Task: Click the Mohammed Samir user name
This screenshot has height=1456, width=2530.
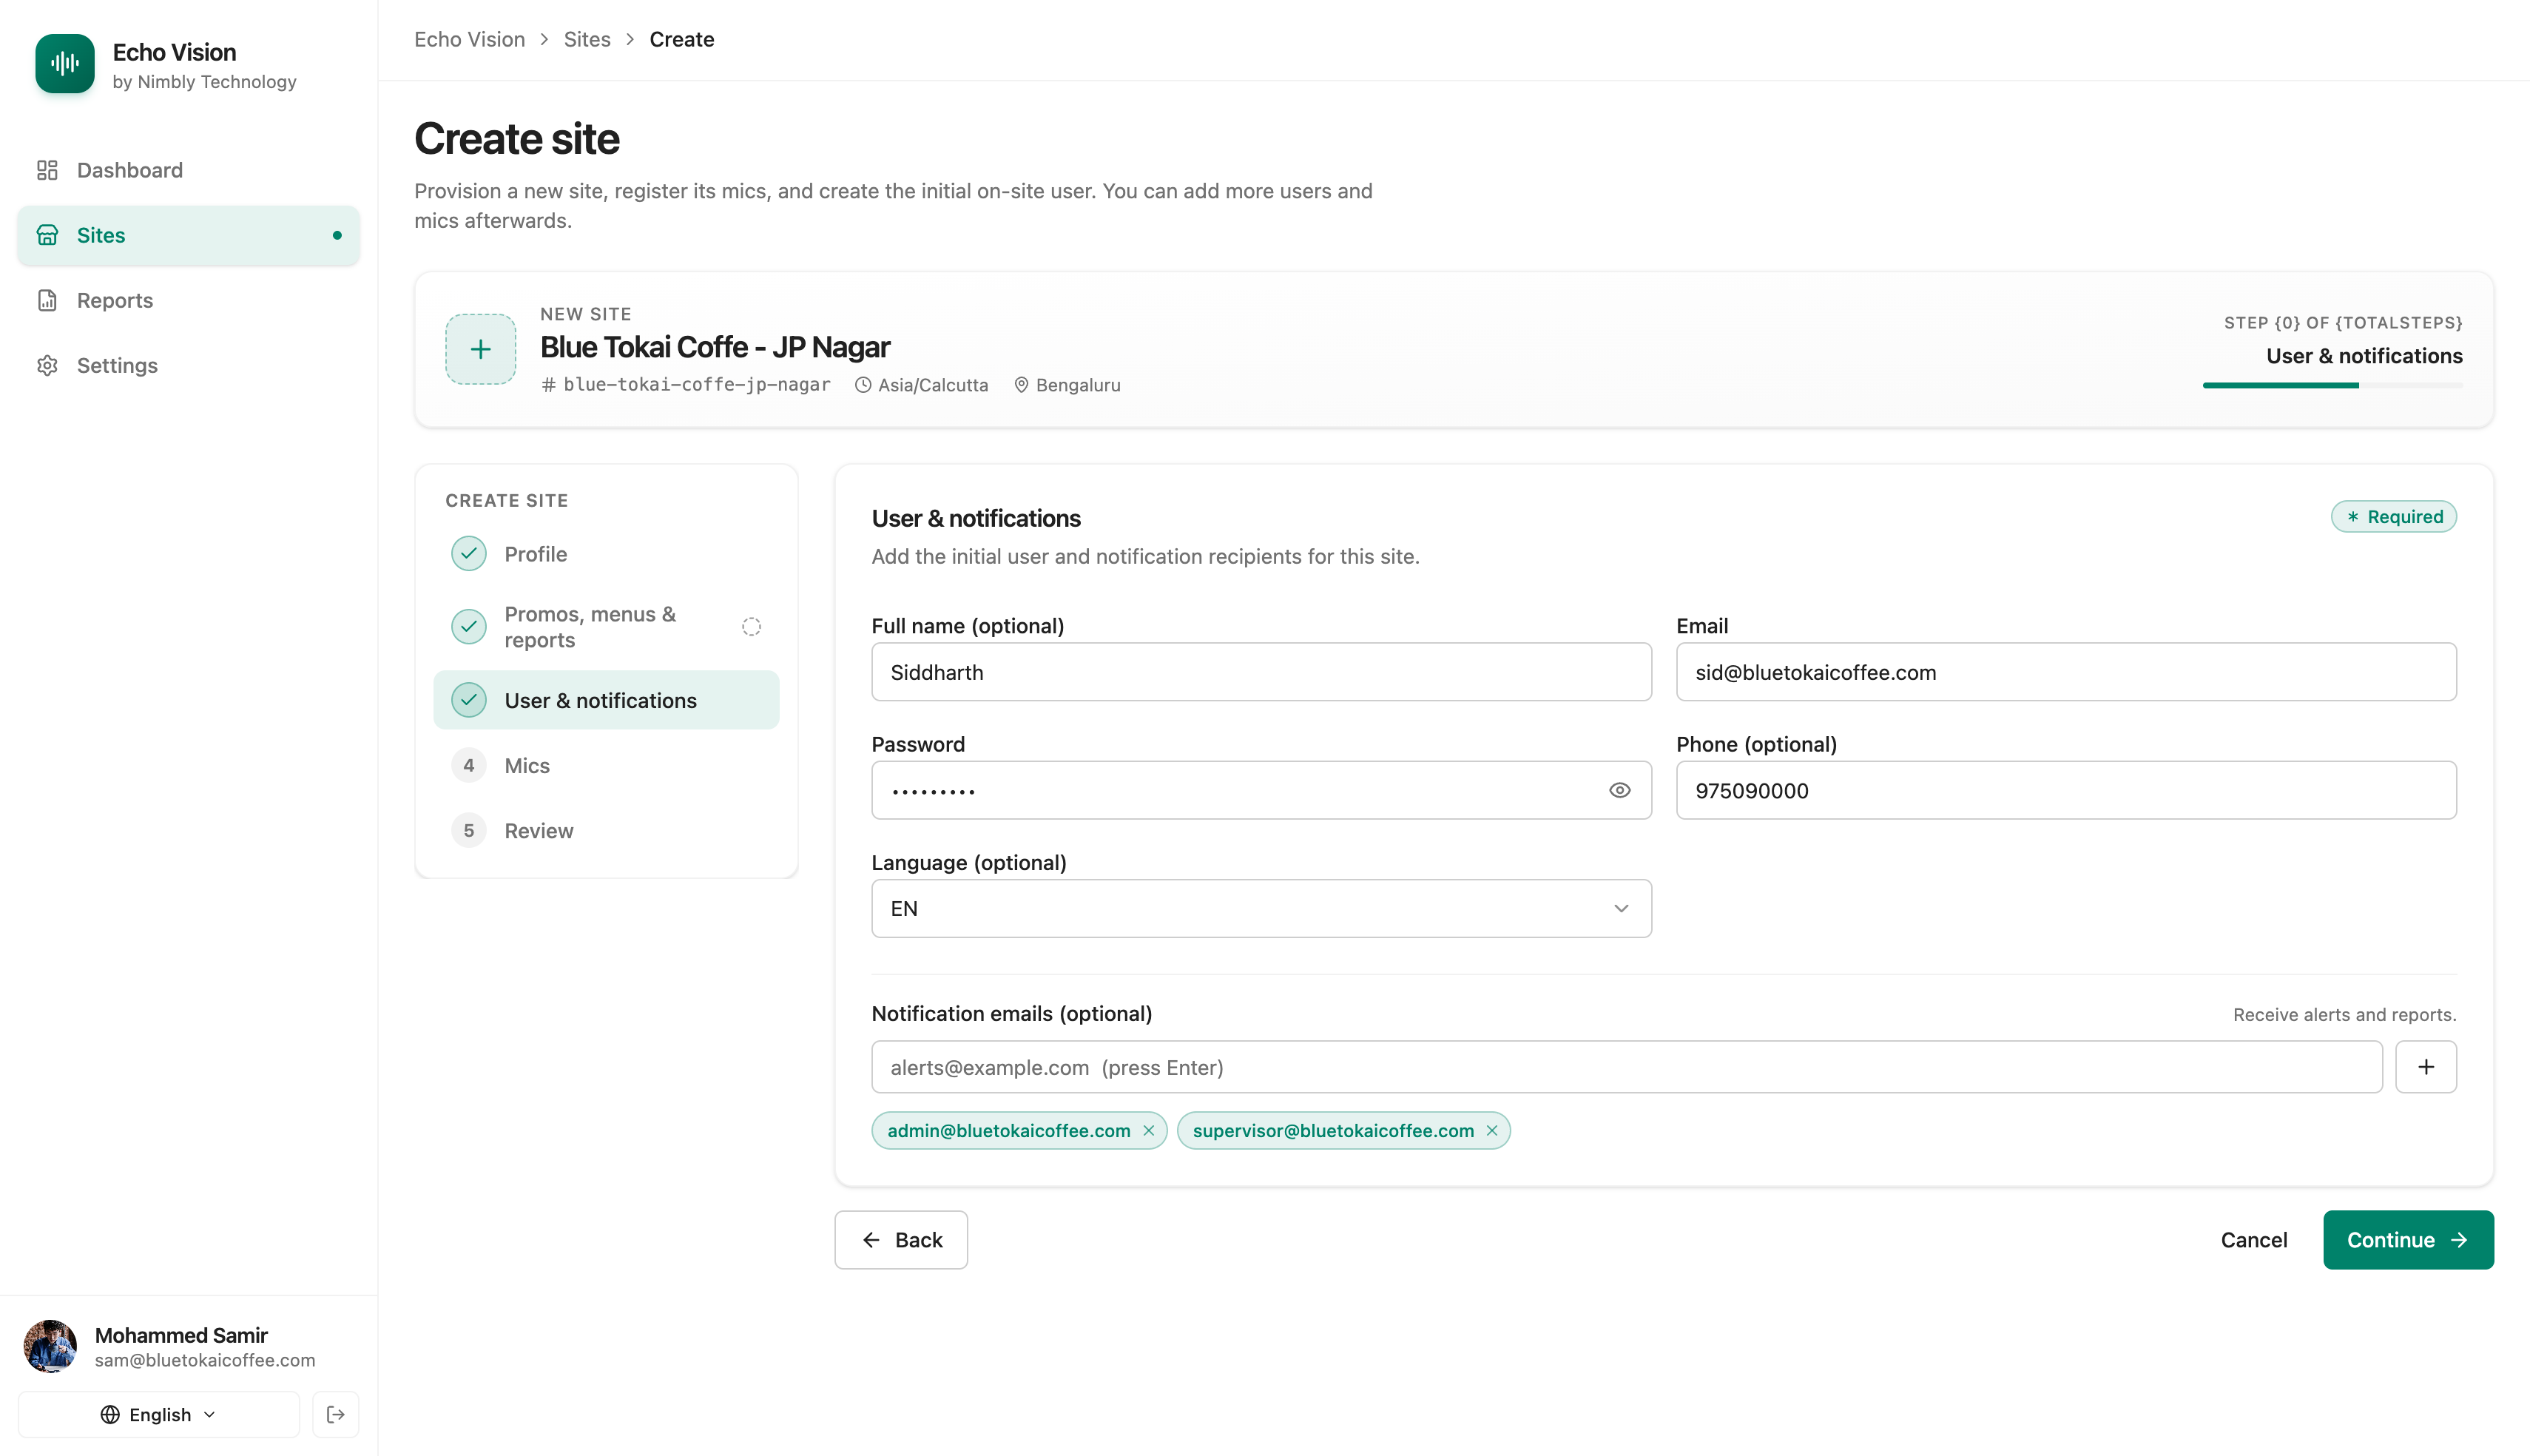Action: point(181,1335)
